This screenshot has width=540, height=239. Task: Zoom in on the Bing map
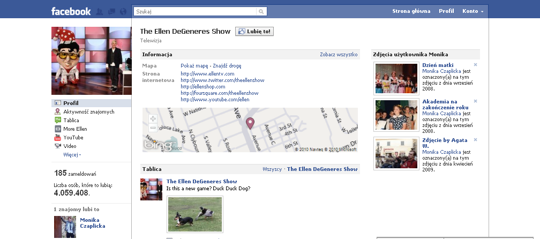tap(153, 119)
